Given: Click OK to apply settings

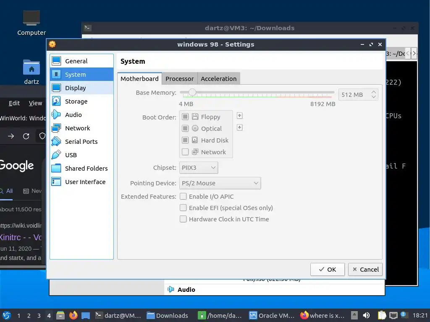Looking at the screenshot, I should click(328, 270).
